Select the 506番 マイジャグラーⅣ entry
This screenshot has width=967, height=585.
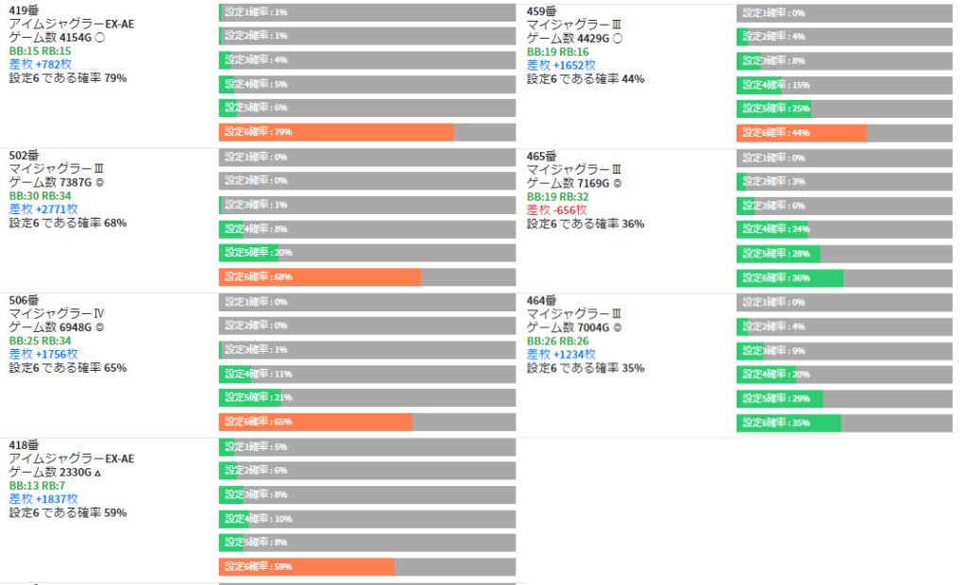(x=56, y=313)
